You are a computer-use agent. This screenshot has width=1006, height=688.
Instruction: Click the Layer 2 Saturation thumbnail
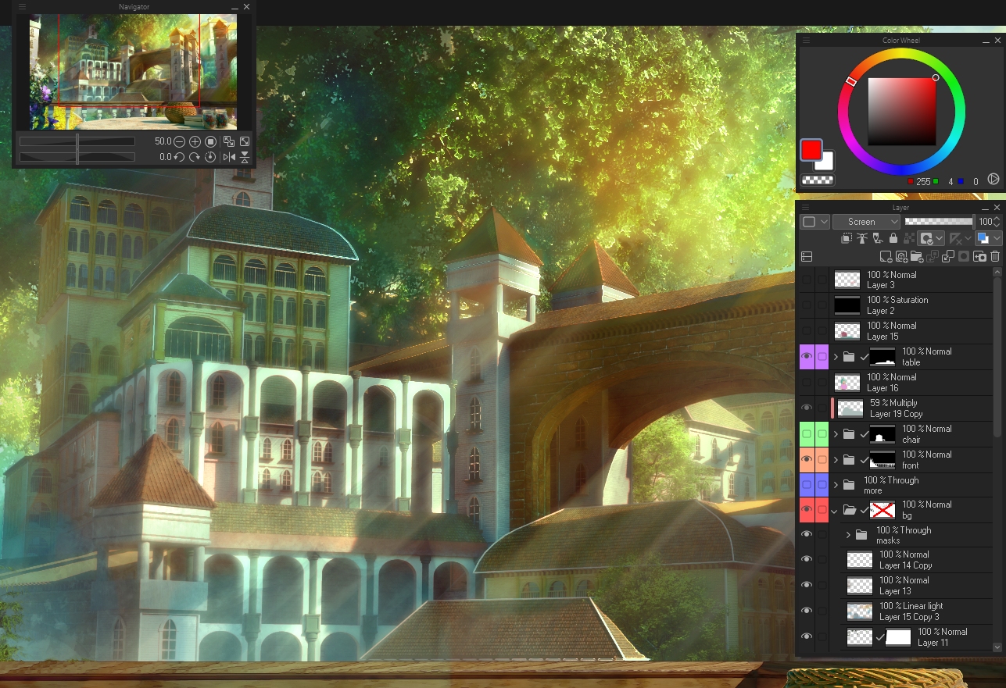847,305
